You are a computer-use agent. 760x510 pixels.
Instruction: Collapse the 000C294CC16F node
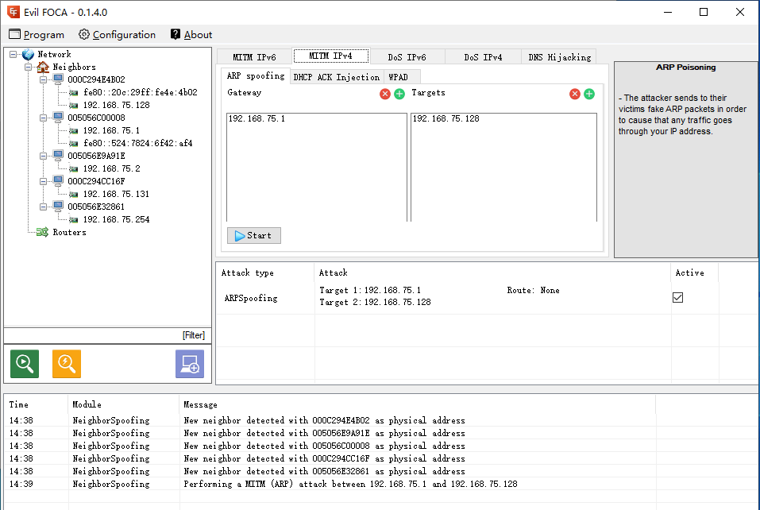(x=43, y=181)
